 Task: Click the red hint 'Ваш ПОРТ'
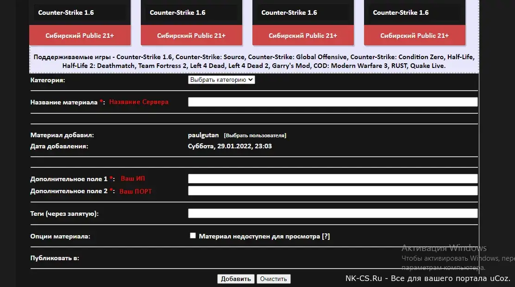point(135,191)
